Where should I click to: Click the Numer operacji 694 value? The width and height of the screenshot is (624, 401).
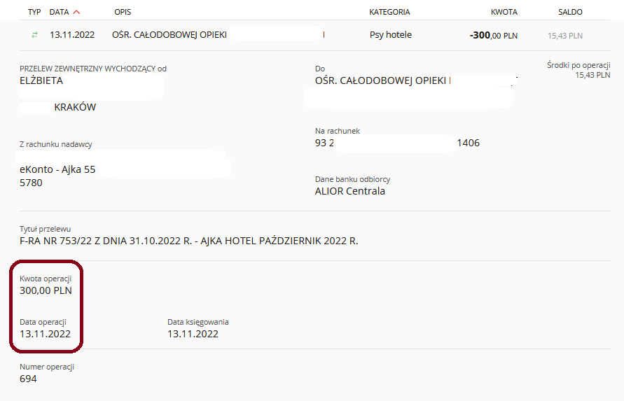[x=28, y=379]
